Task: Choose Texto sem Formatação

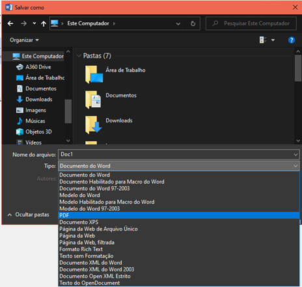Action: tap(179, 256)
